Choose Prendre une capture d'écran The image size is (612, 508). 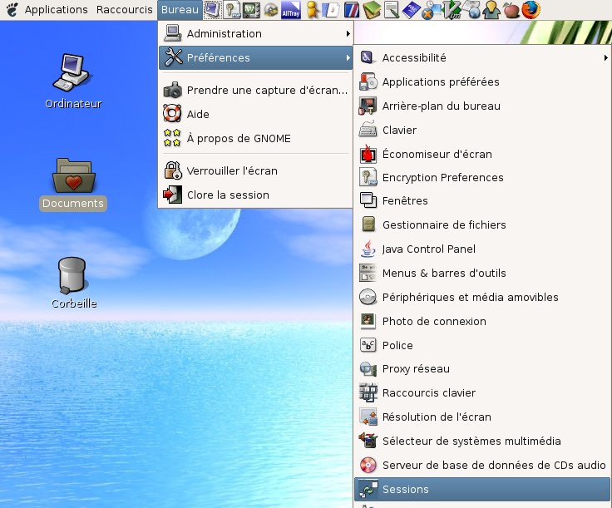point(255,90)
